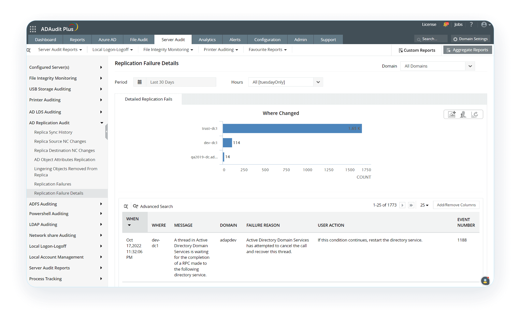Click the notifications bell icon
Image resolution: width=522 pixels, height=321 pixels.
(446, 24)
